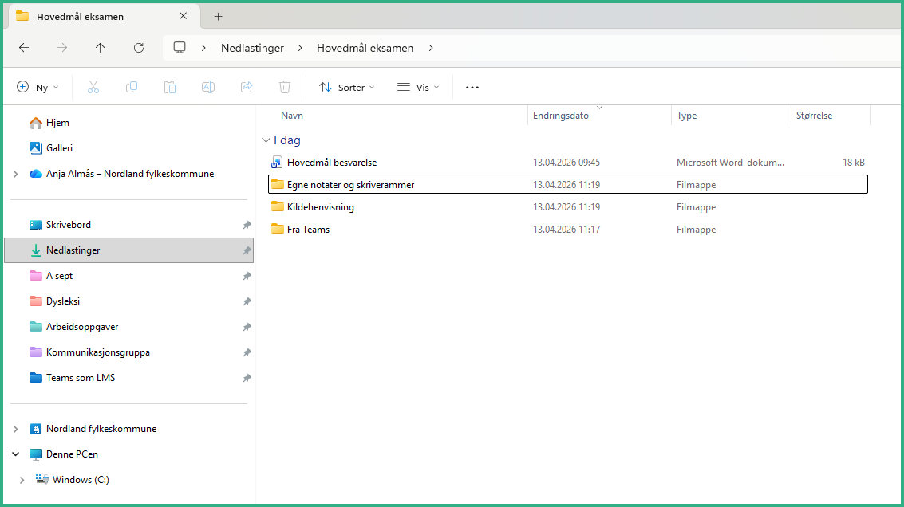Collapse the I dag group
This screenshot has height=507, width=904.
(266, 140)
